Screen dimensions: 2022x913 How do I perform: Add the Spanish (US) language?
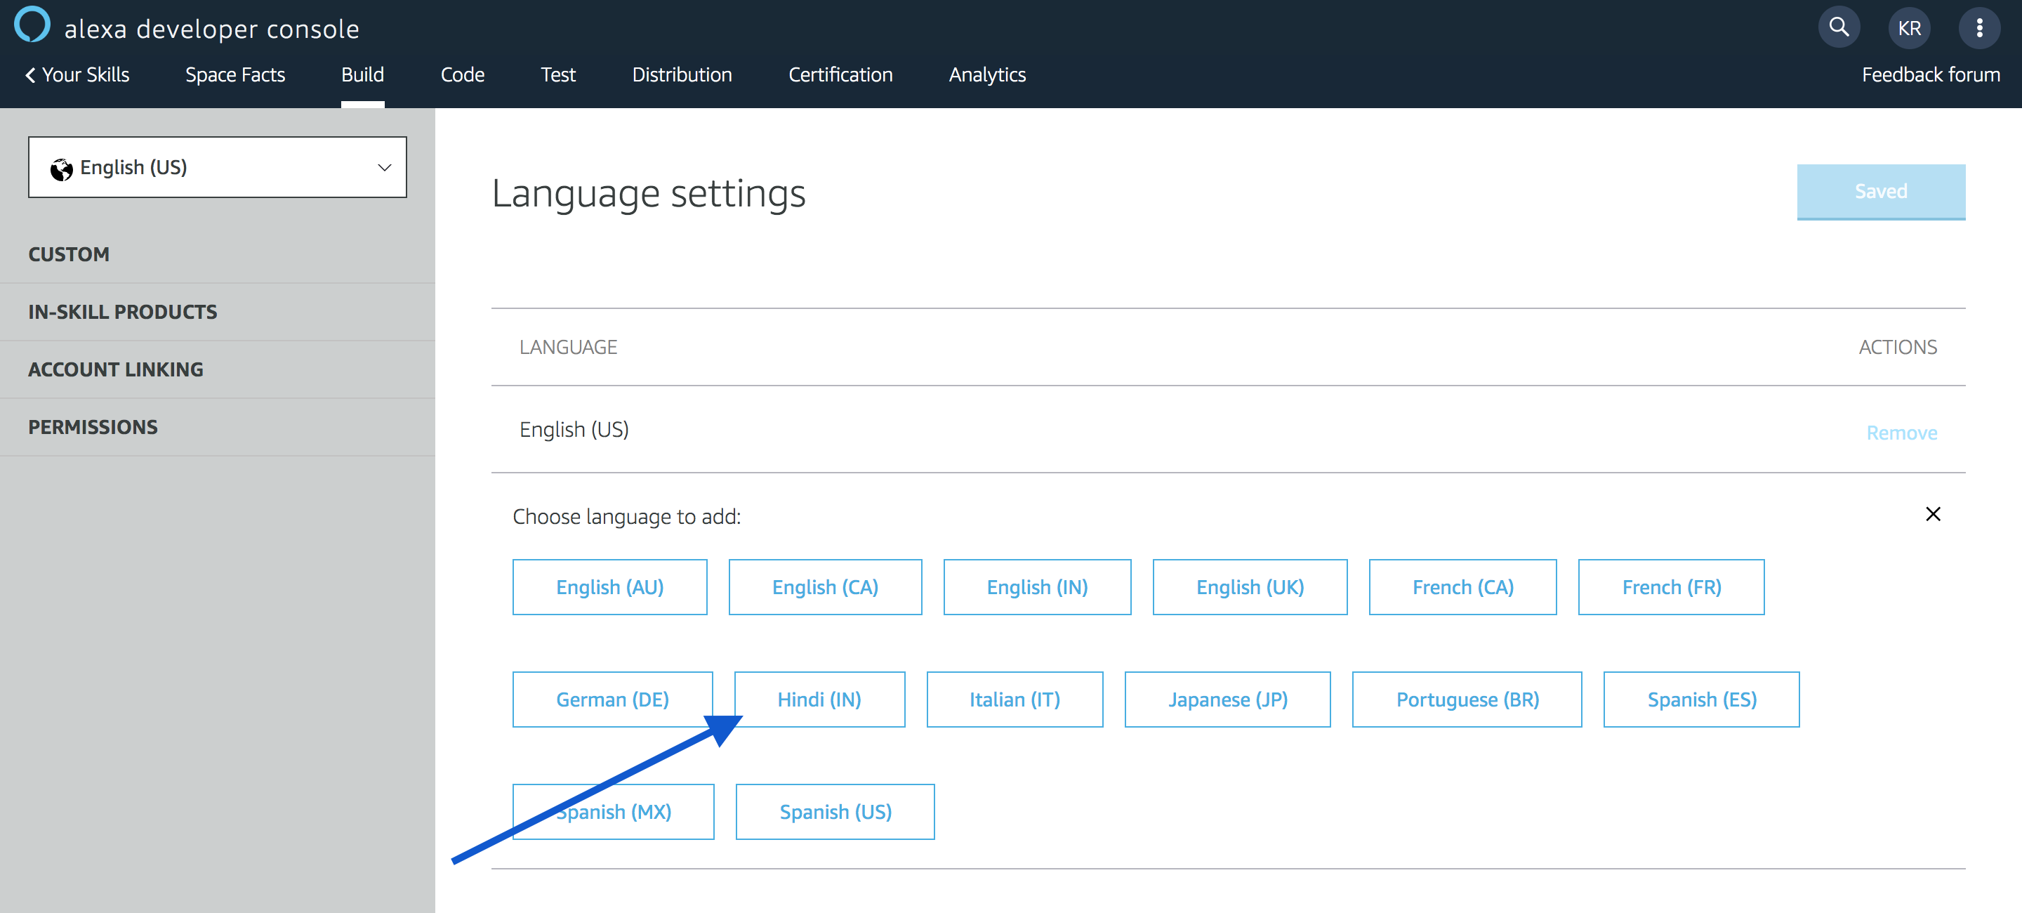click(835, 811)
